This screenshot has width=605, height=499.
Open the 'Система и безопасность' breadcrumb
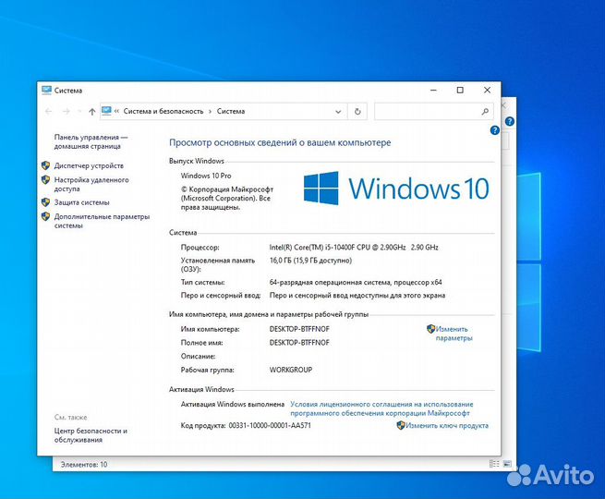(x=163, y=111)
